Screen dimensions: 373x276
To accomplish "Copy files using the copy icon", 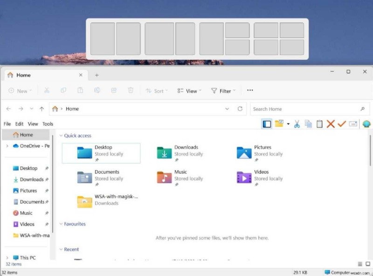I will [x=308, y=124].
